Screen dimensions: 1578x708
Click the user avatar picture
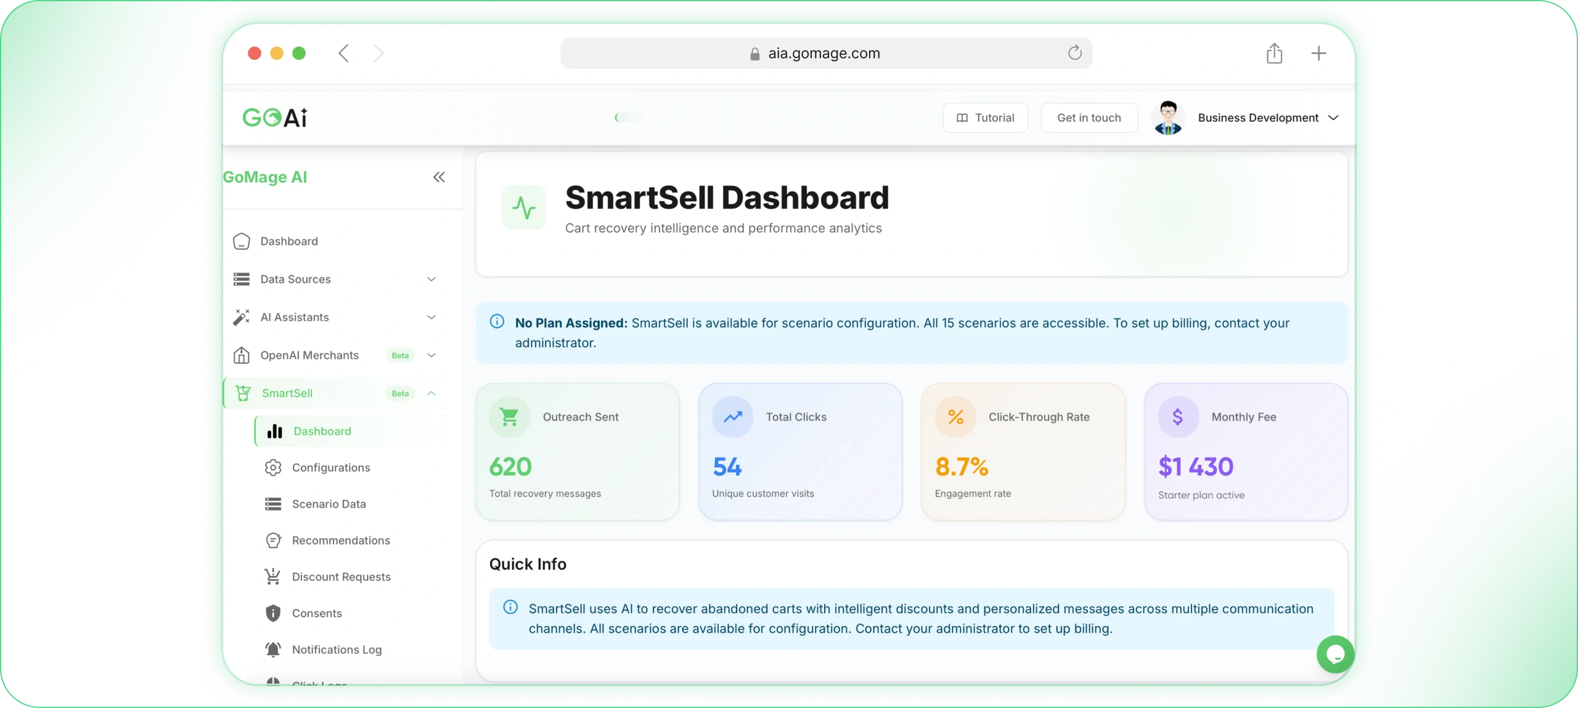(x=1168, y=117)
